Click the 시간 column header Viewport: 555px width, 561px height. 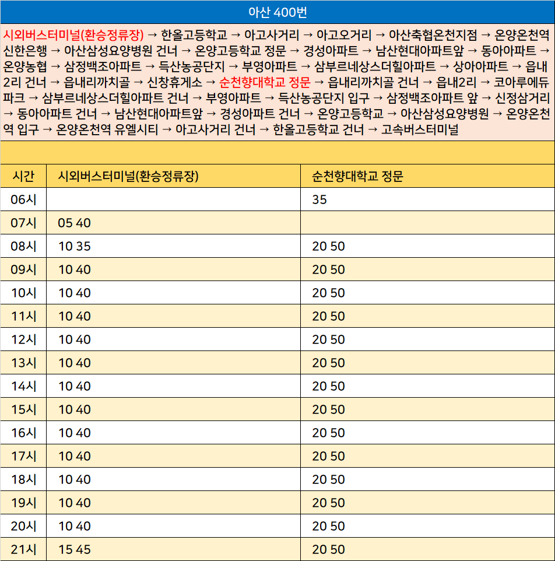coord(23,176)
